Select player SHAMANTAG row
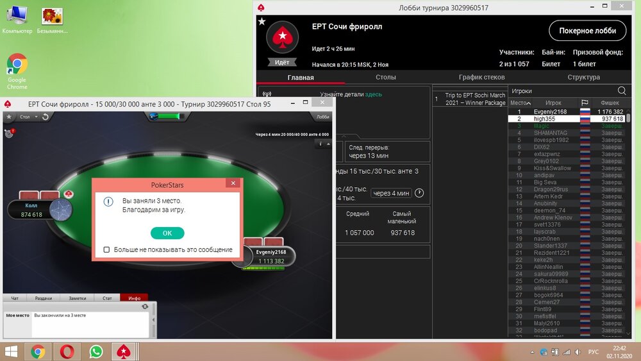Image resolution: width=641 pixels, height=361 pixels. point(567,133)
